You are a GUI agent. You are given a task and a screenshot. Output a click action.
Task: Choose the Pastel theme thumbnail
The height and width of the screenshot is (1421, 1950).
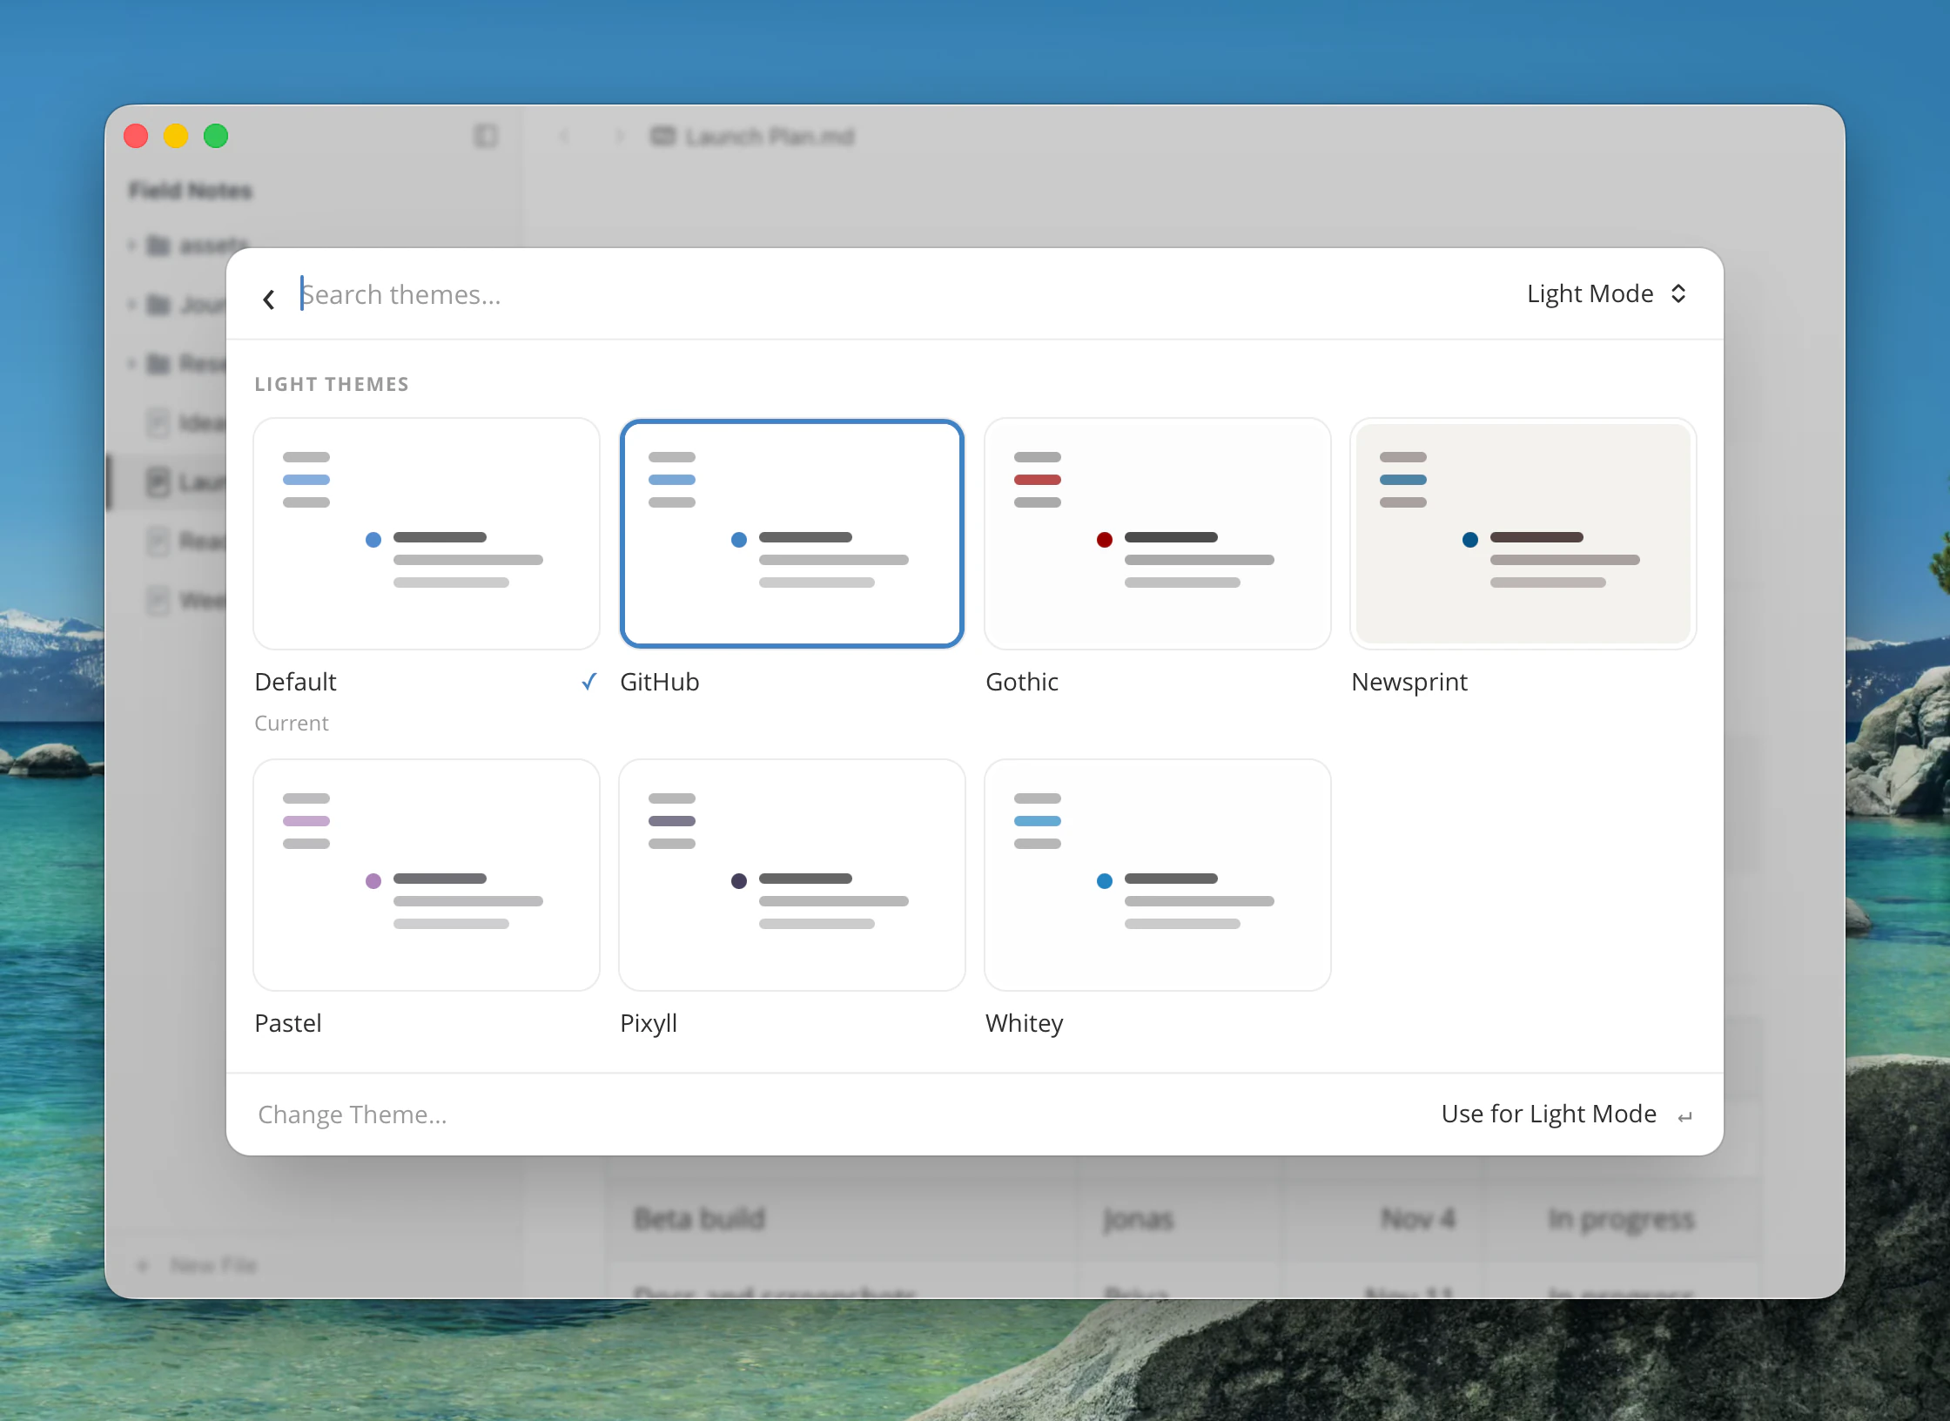point(427,874)
